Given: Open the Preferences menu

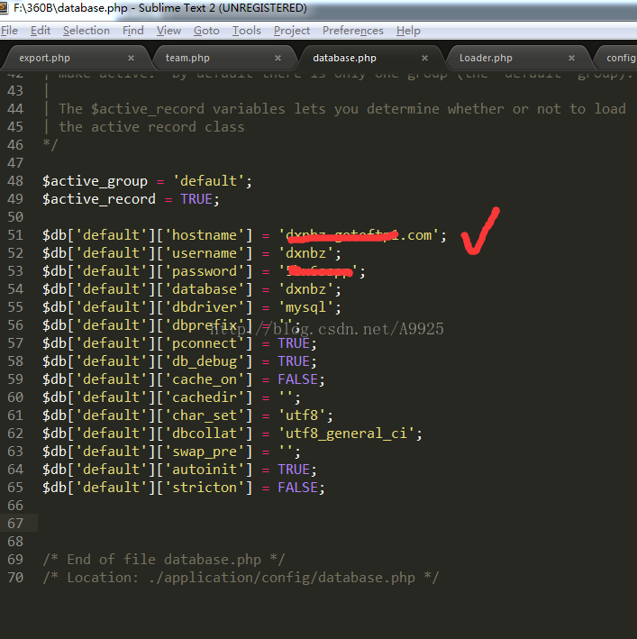Looking at the screenshot, I should coord(353,31).
